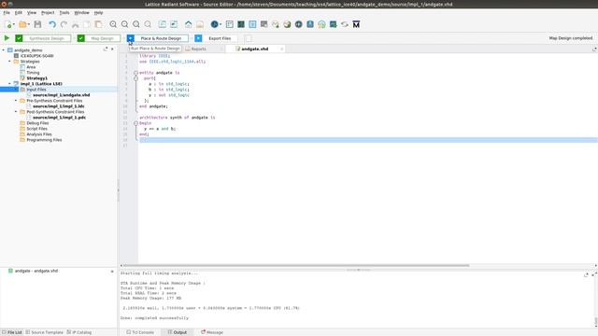Click the editor horizontal scrollbar
598x336 pixels.
(x=296, y=265)
